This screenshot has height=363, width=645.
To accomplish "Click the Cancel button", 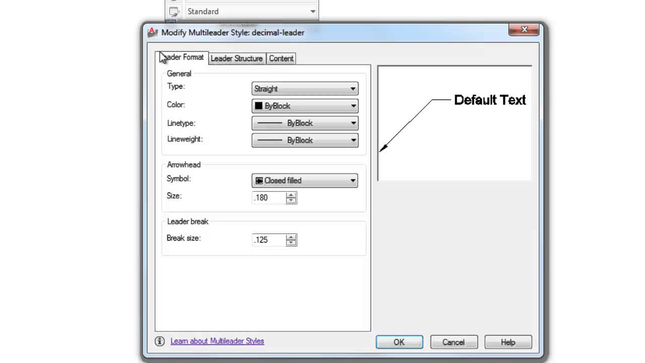I will 454,342.
